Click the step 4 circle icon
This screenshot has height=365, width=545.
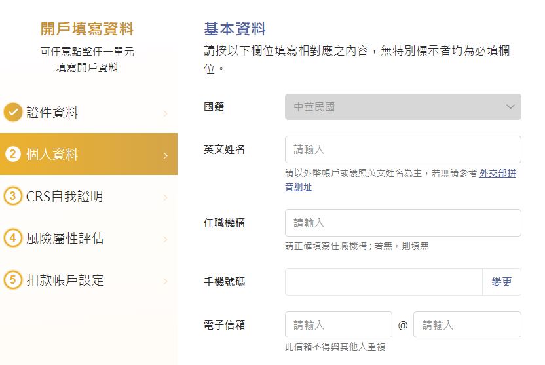(13, 239)
